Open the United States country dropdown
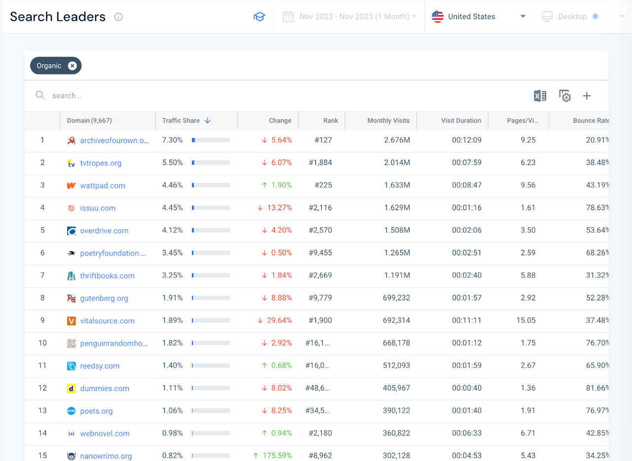 pyautogui.click(x=479, y=17)
